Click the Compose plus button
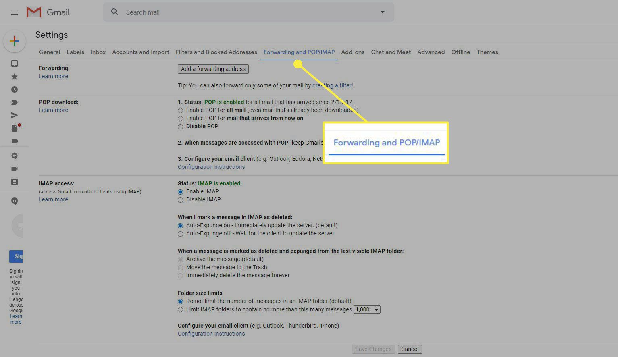Screen dimensions: 618x357 pos(15,41)
